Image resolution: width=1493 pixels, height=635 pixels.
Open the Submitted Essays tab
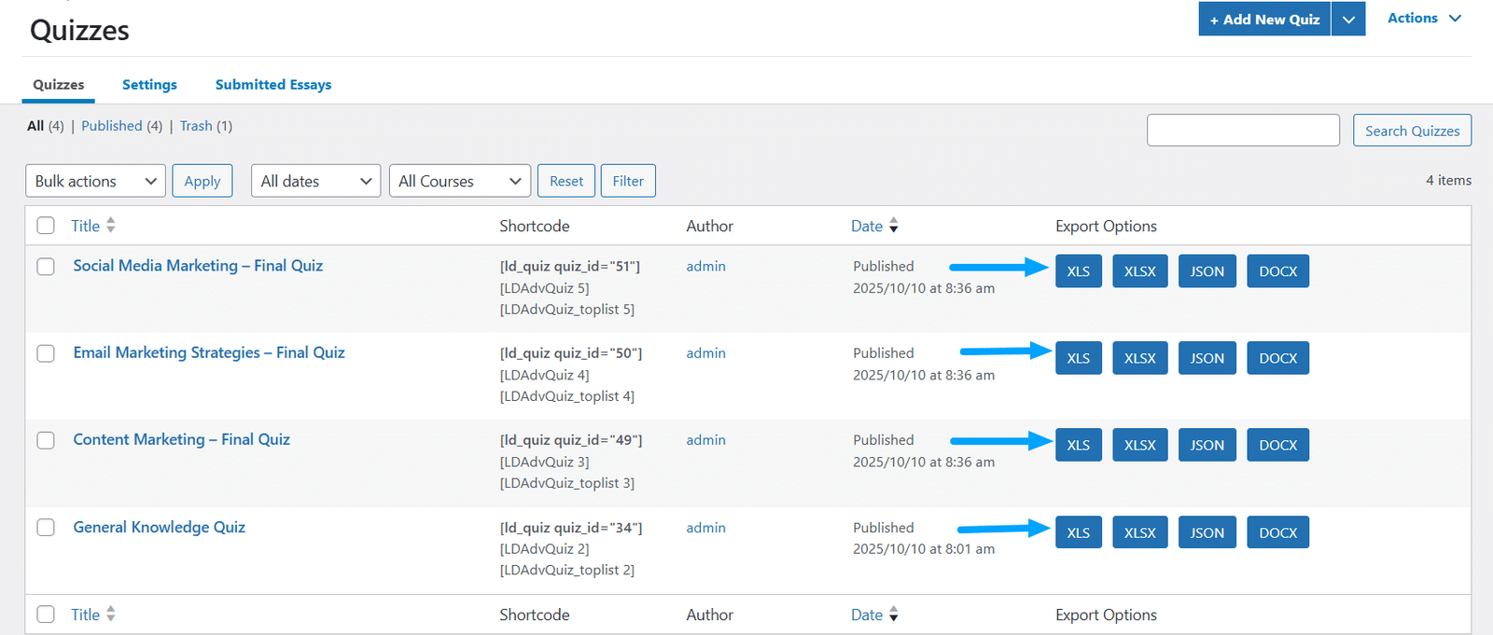pyautogui.click(x=273, y=85)
